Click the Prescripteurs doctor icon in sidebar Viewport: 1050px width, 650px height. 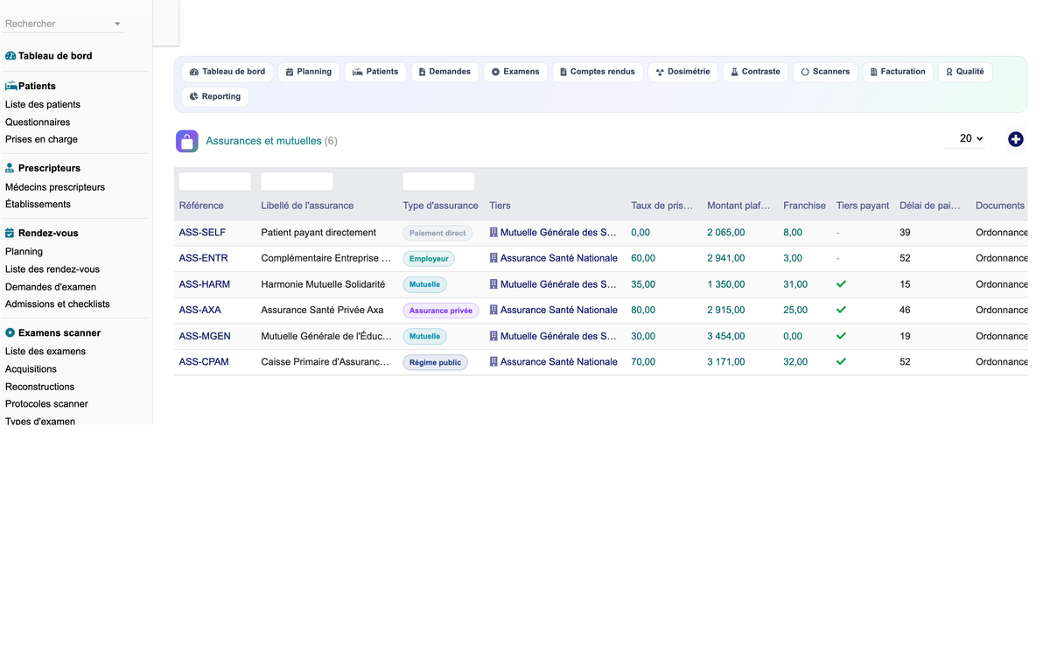[10, 168]
